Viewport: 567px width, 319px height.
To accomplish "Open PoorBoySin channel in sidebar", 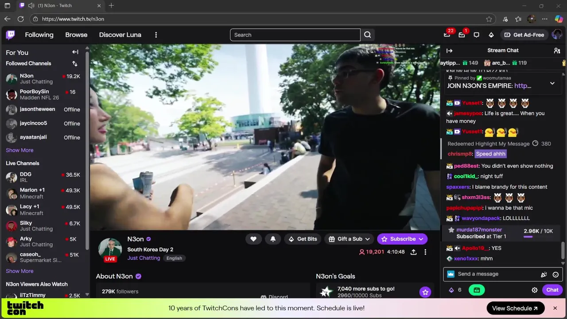I will (x=43, y=94).
